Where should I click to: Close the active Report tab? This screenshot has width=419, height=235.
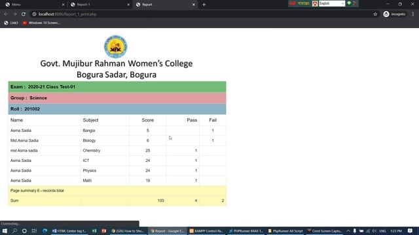(x=194, y=5)
